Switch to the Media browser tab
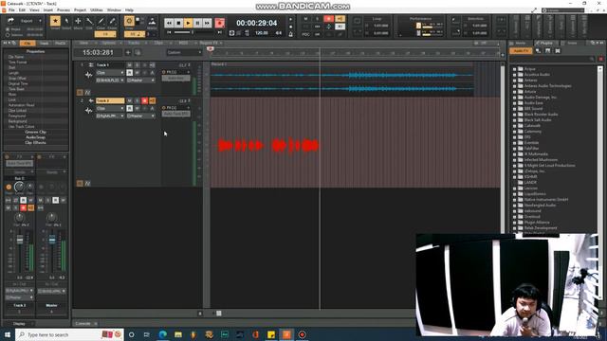Viewport: 607px width, 341px height. 521,43
